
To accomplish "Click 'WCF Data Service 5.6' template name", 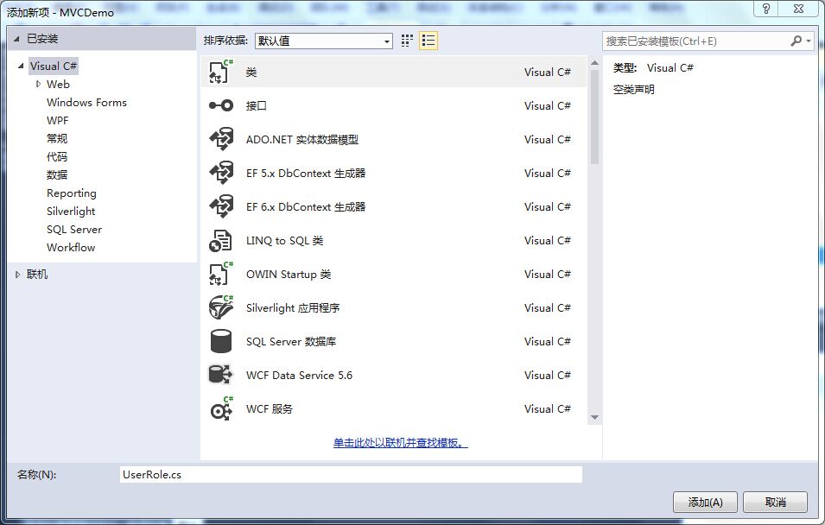I will (x=300, y=375).
